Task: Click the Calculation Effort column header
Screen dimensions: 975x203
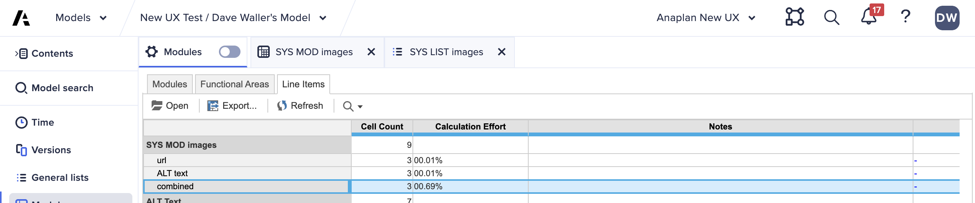Action: [x=470, y=127]
